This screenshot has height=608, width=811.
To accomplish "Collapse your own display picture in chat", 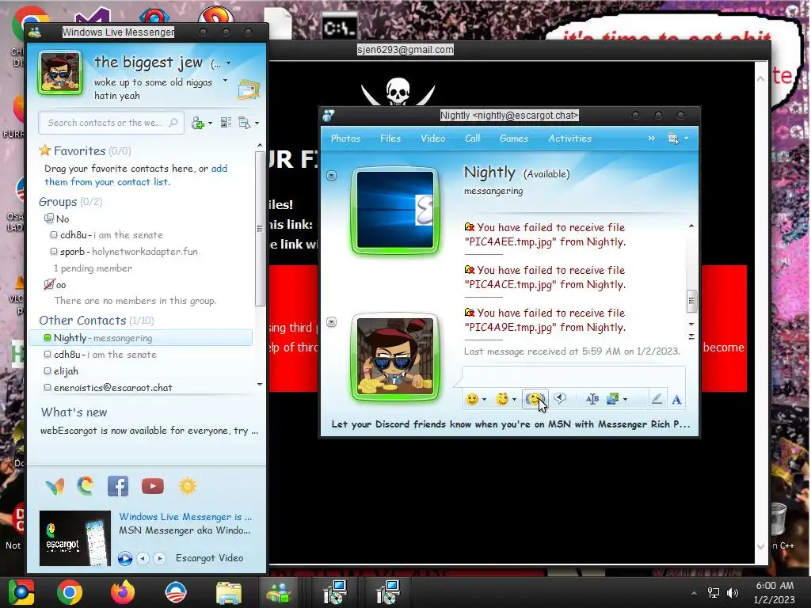I will pos(332,322).
